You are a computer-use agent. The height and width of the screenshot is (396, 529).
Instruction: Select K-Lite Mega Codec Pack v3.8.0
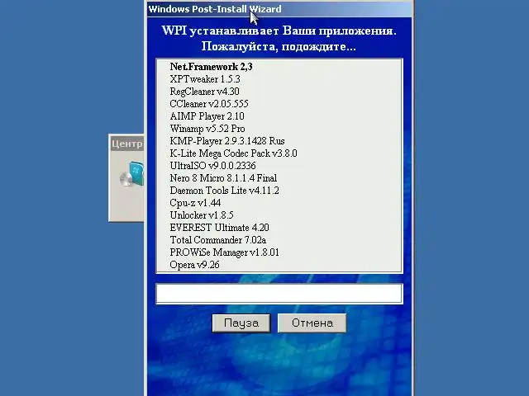tap(233, 153)
